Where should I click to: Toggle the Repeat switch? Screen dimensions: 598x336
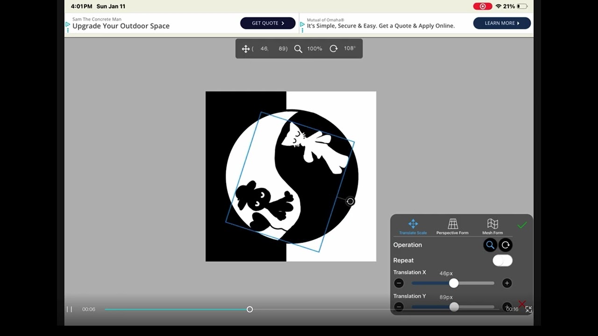pyautogui.click(x=502, y=261)
